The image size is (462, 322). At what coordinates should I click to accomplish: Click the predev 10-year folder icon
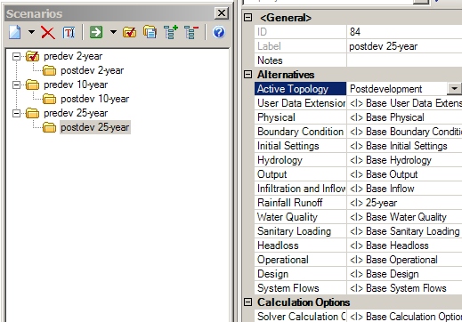(x=32, y=85)
